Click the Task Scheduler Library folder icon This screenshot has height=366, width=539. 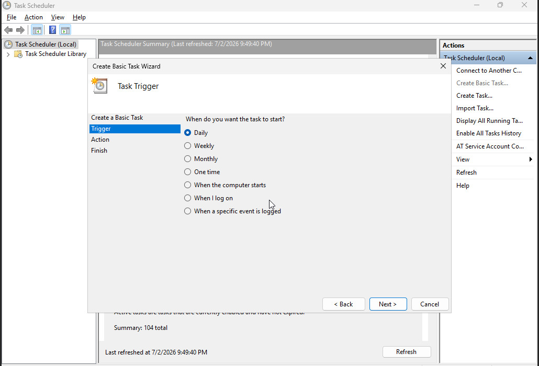tap(18, 54)
